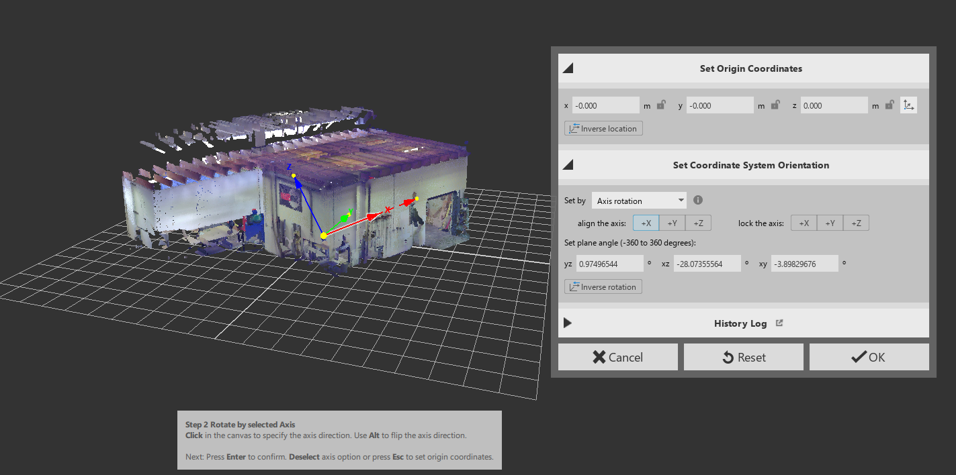
Task: Click the yellow handle at the red X arrow tip
Action: pos(417,198)
